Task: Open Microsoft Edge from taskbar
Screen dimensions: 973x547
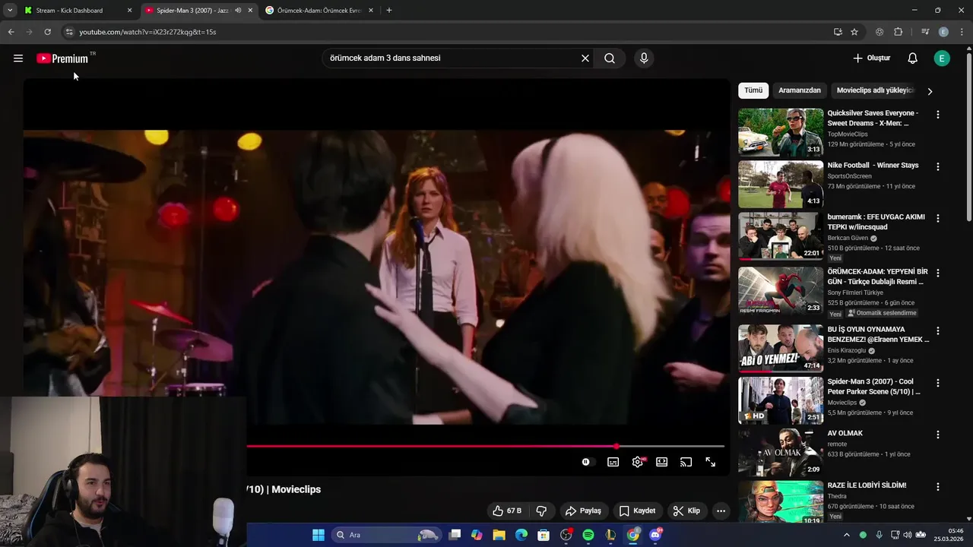Action: pos(521,535)
